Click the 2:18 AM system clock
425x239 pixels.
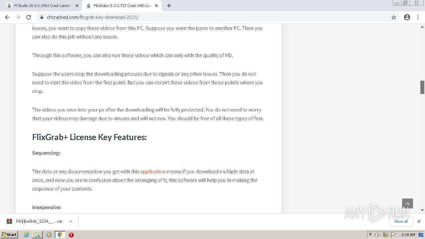[x=408, y=235]
